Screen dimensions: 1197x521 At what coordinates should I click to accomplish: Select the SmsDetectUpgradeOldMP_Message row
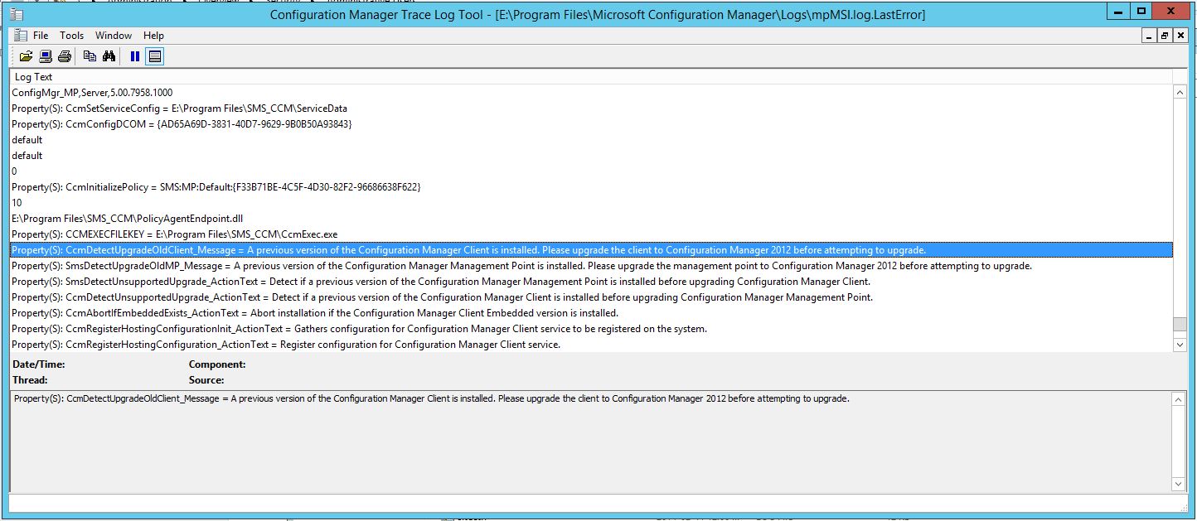click(591, 266)
